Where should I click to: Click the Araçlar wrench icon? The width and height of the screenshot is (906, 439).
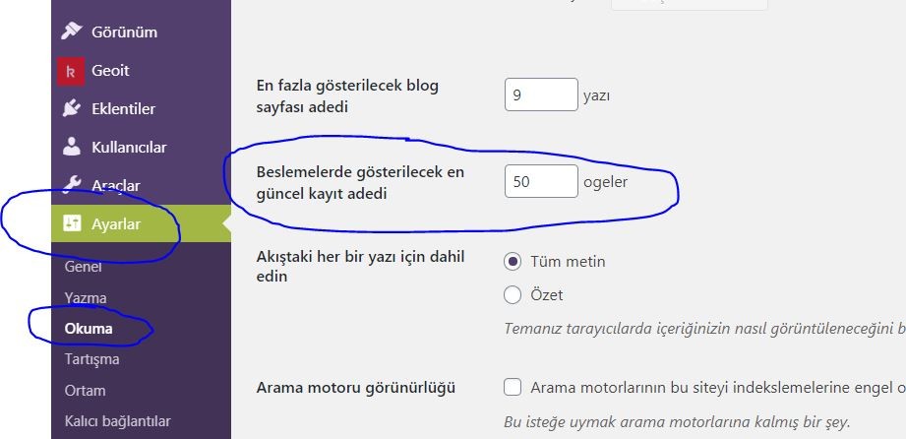[72, 185]
